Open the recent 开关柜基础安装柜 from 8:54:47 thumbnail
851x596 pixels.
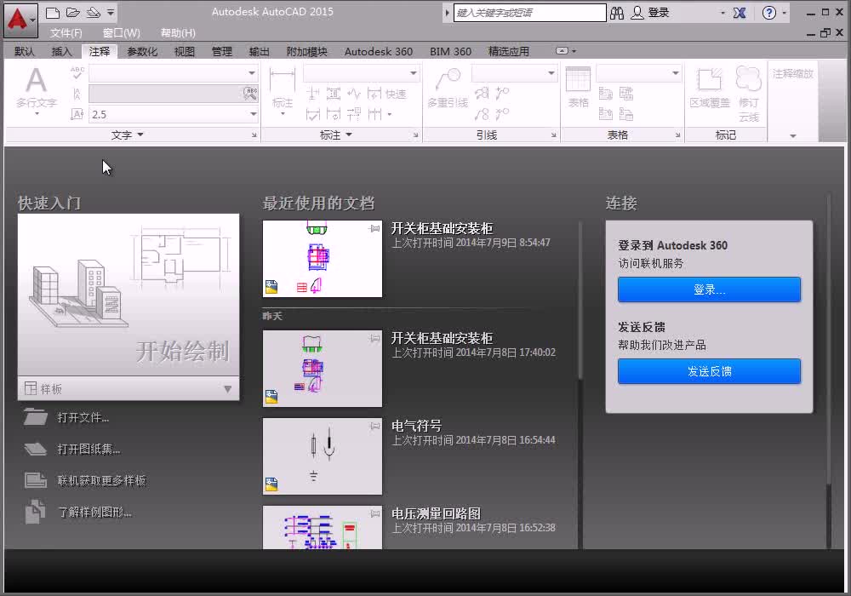coord(323,258)
